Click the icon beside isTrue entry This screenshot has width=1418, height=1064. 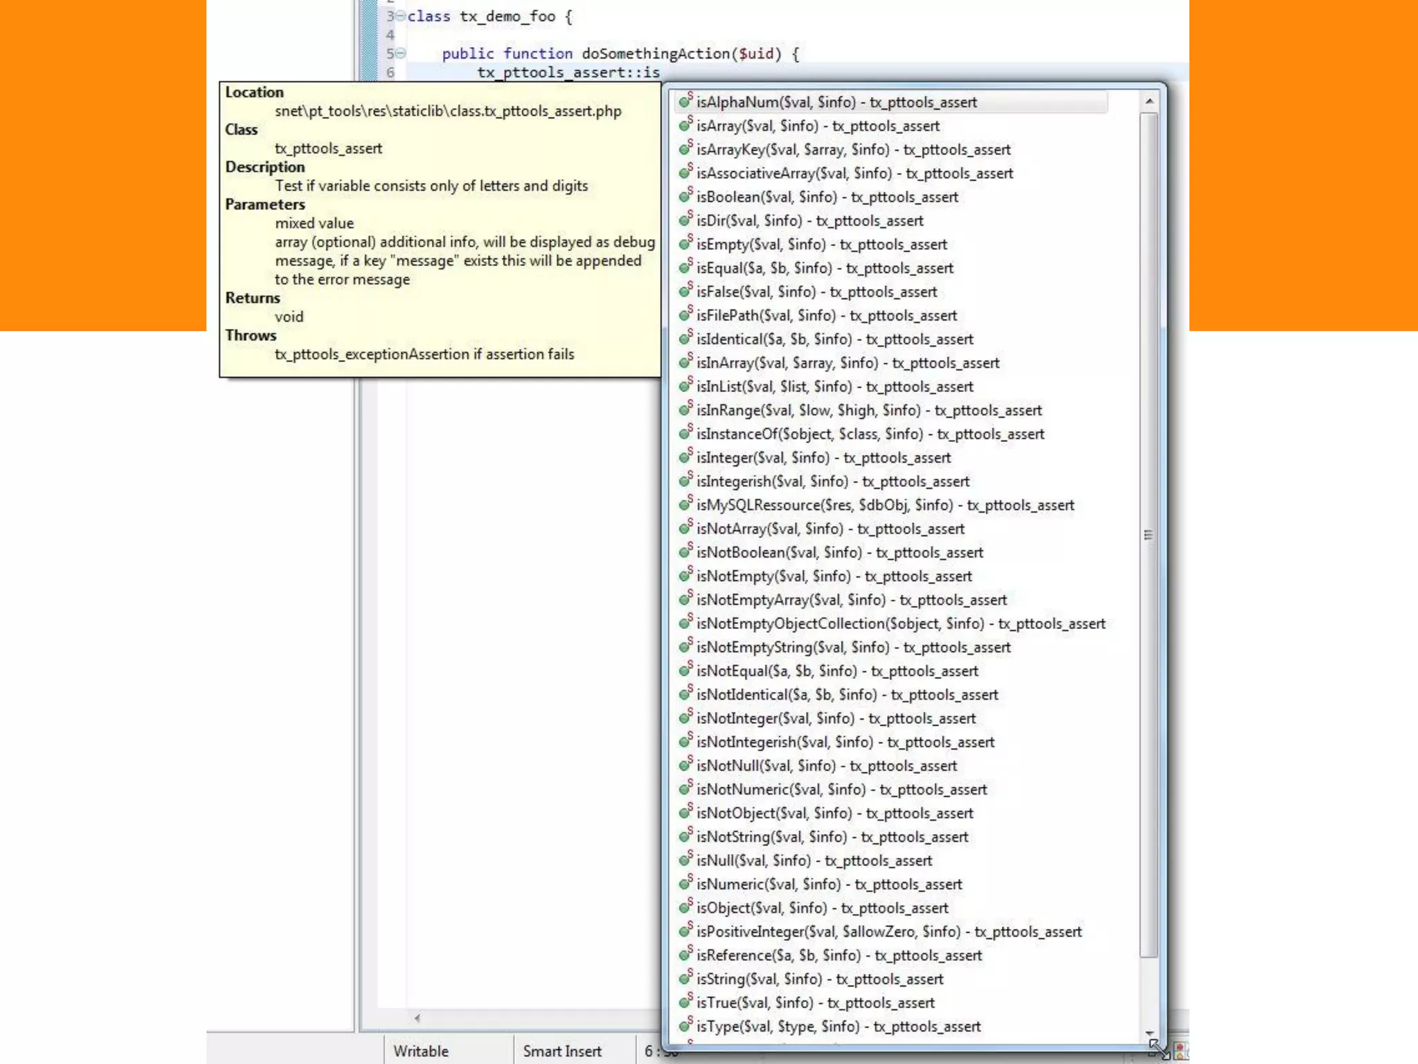[685, 1002]
